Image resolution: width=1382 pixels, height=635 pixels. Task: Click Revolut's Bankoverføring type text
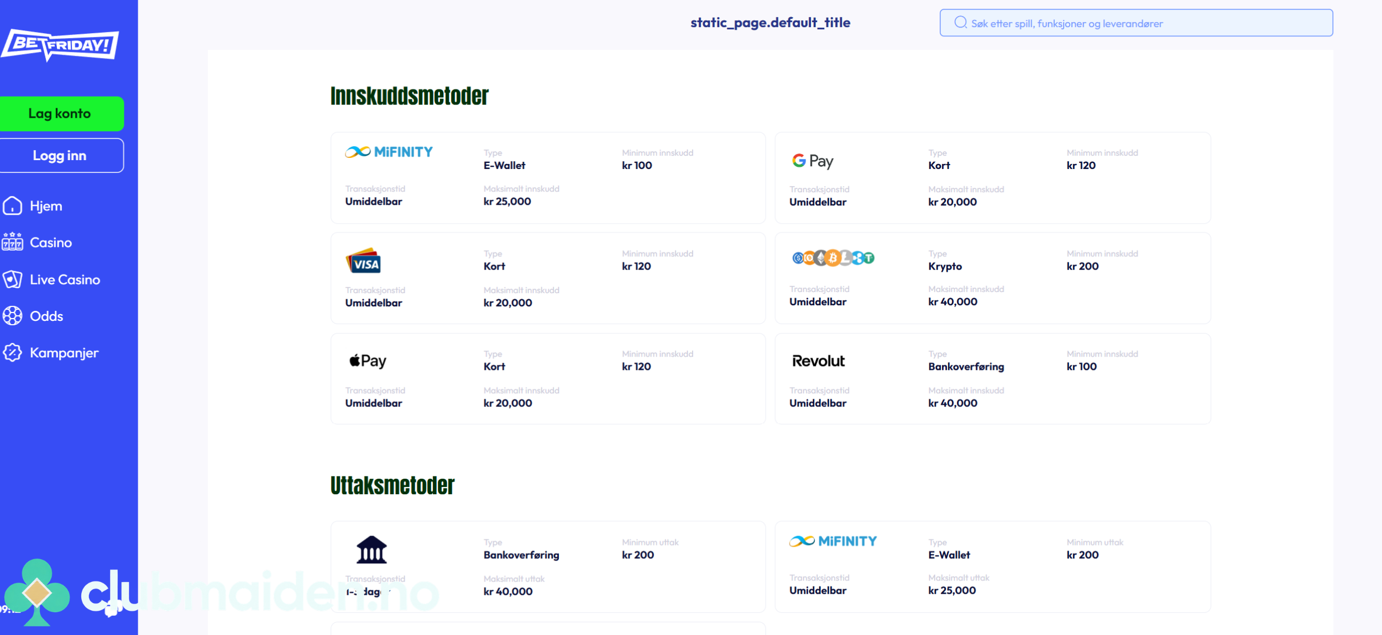click(x=966, y=367)
